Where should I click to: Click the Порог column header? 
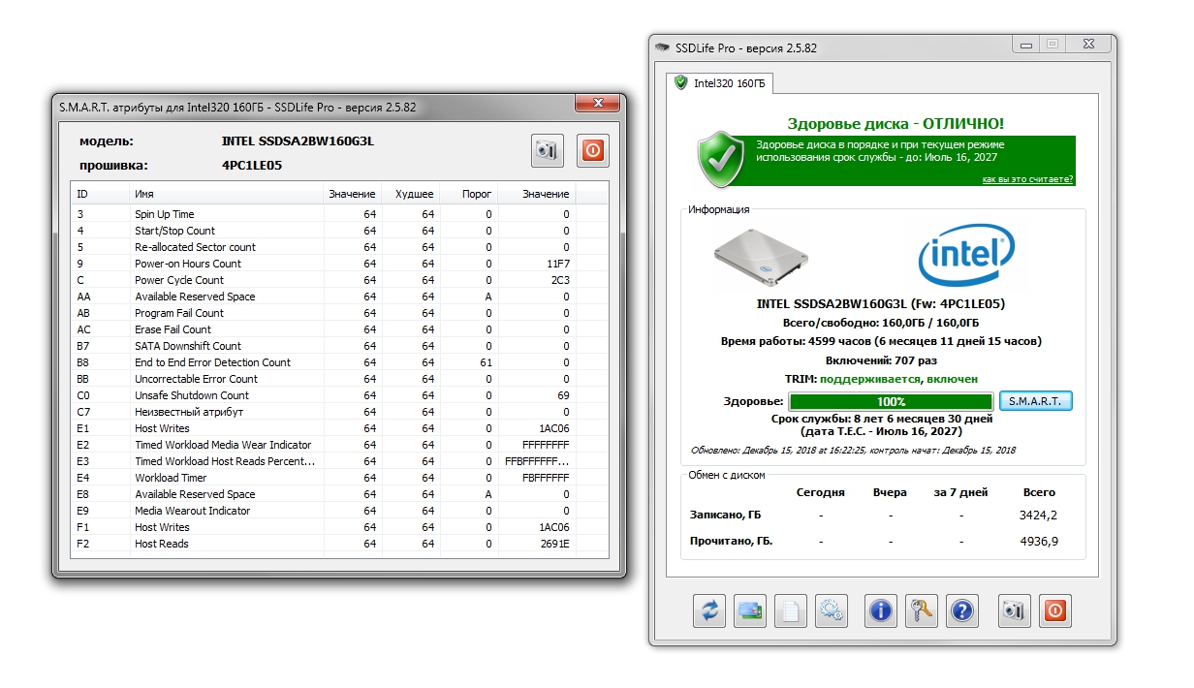(x=469, y=194)
